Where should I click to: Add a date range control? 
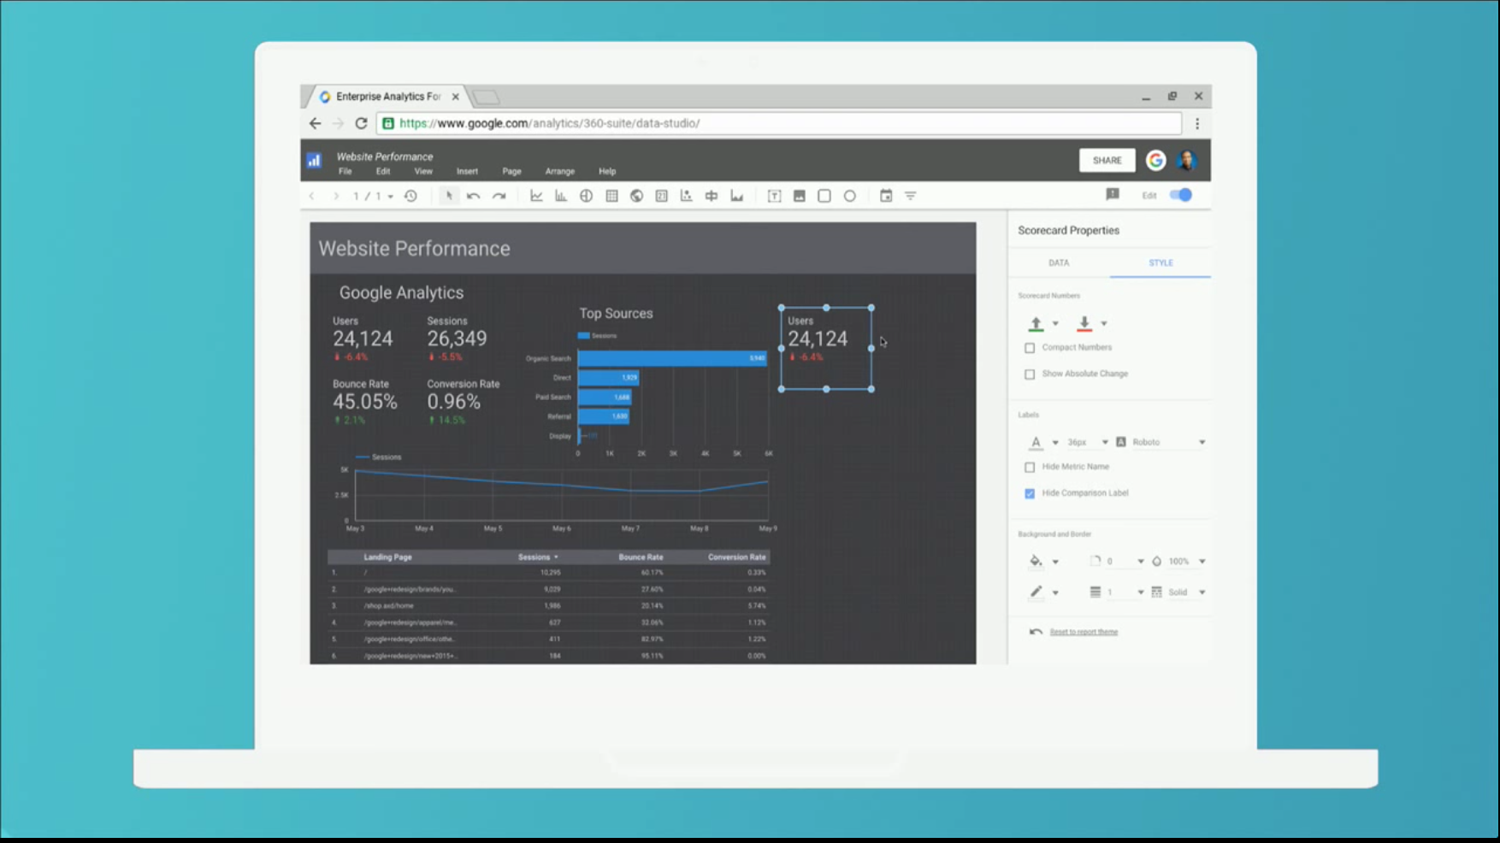point(886,196)
